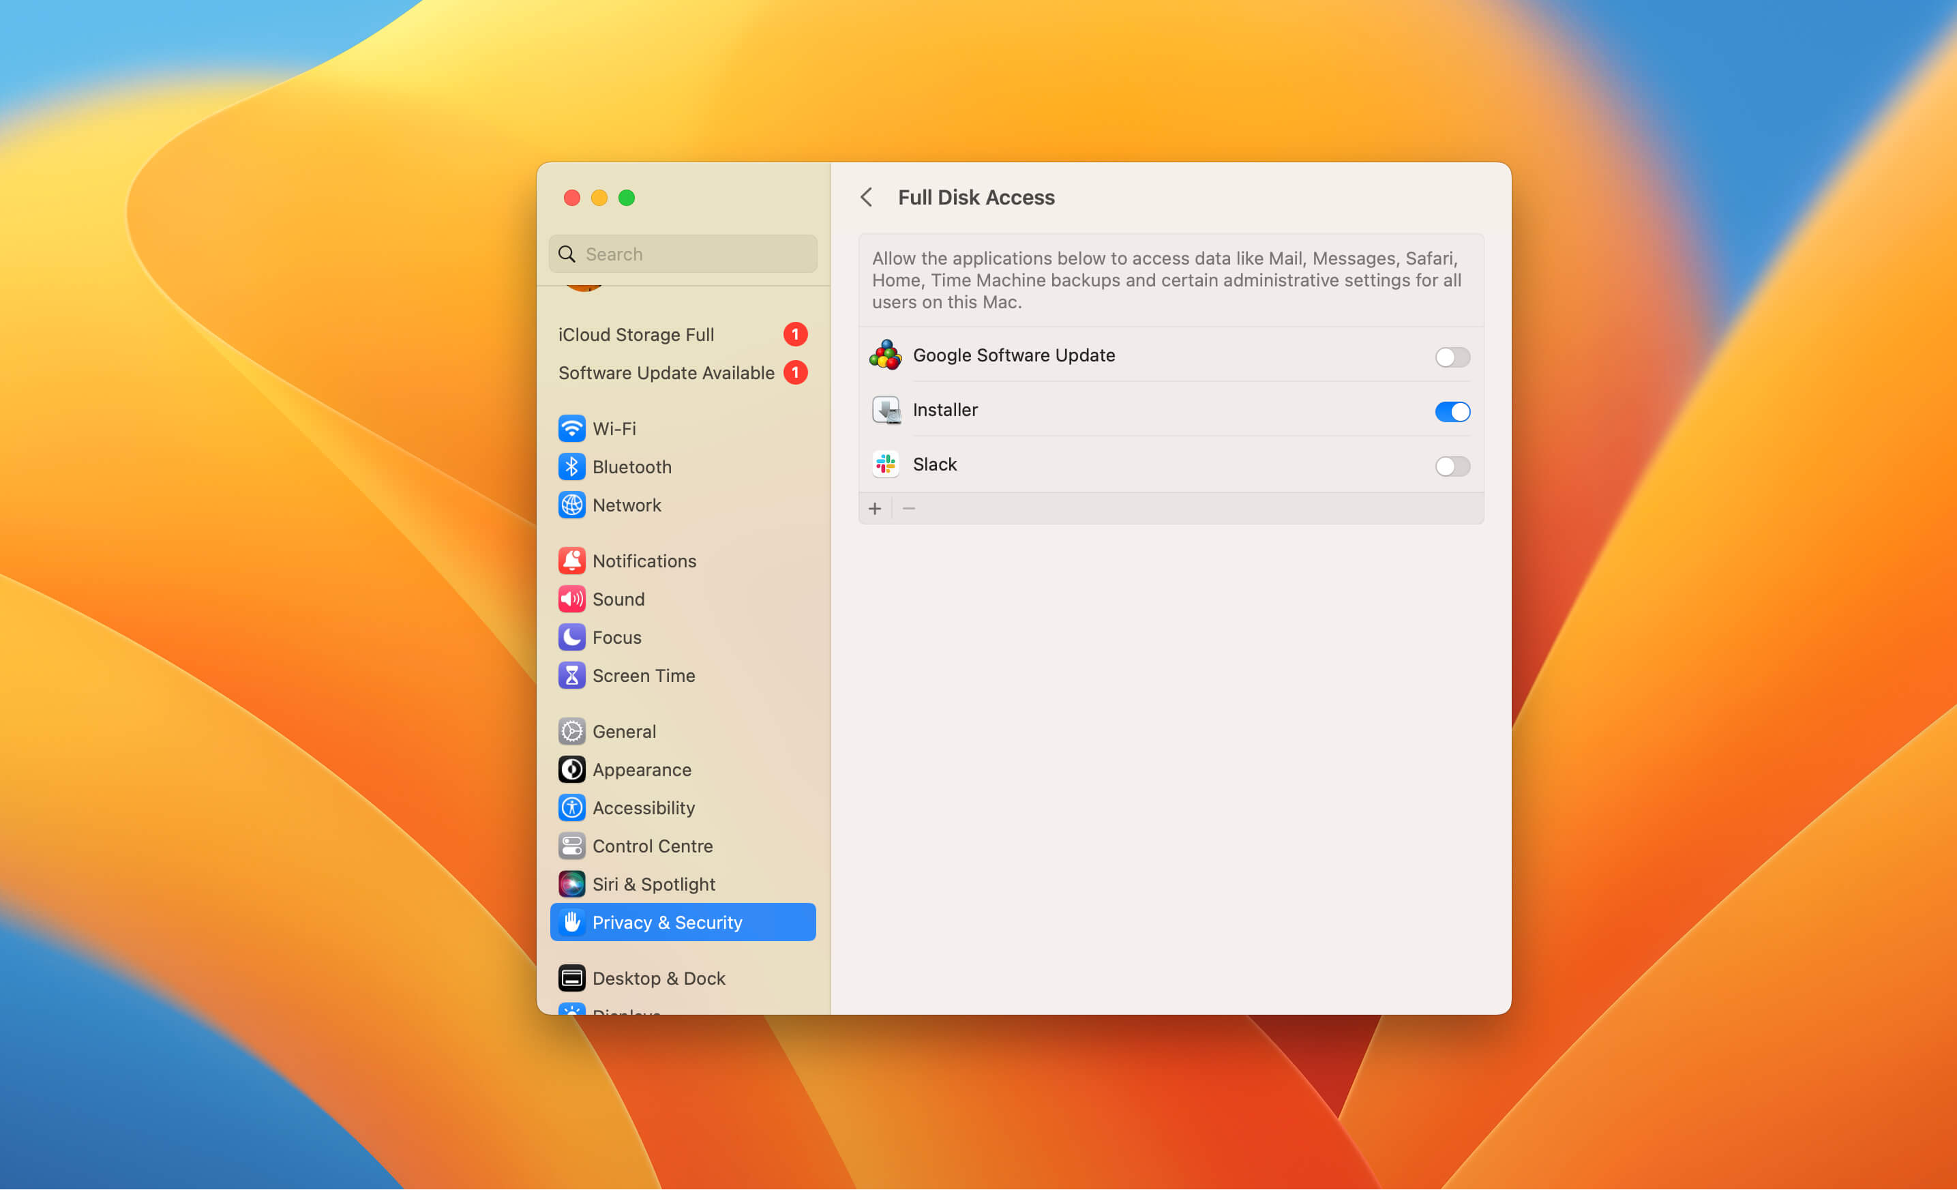Go back using the chevron arrow
This screenshot has width=1957, height=1190.
coord(867,197)
